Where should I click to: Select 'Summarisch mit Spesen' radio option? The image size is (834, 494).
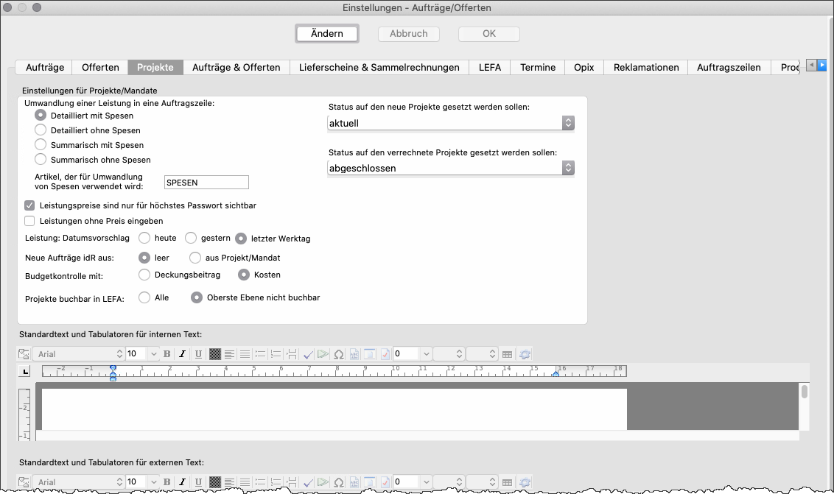41,145
